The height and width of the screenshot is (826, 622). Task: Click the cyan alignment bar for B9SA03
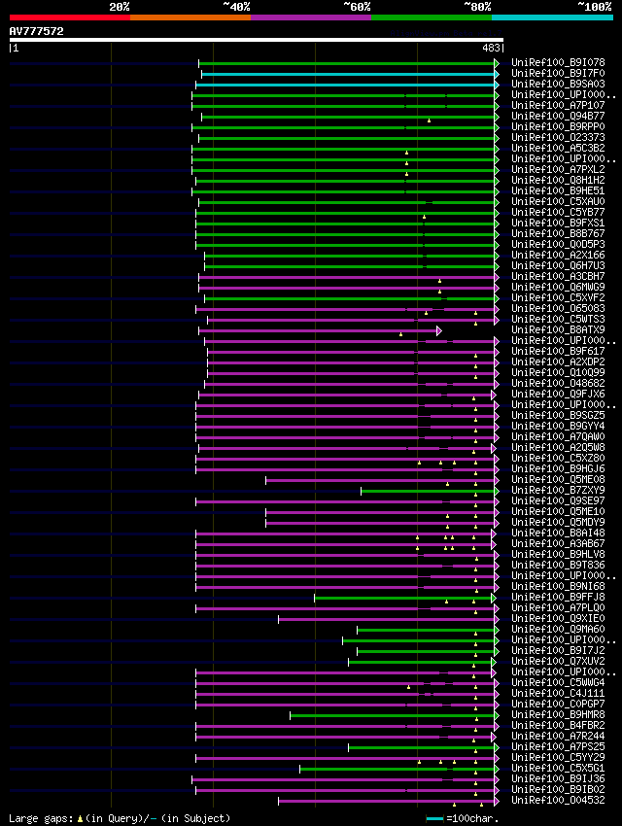tap(346, 85)
